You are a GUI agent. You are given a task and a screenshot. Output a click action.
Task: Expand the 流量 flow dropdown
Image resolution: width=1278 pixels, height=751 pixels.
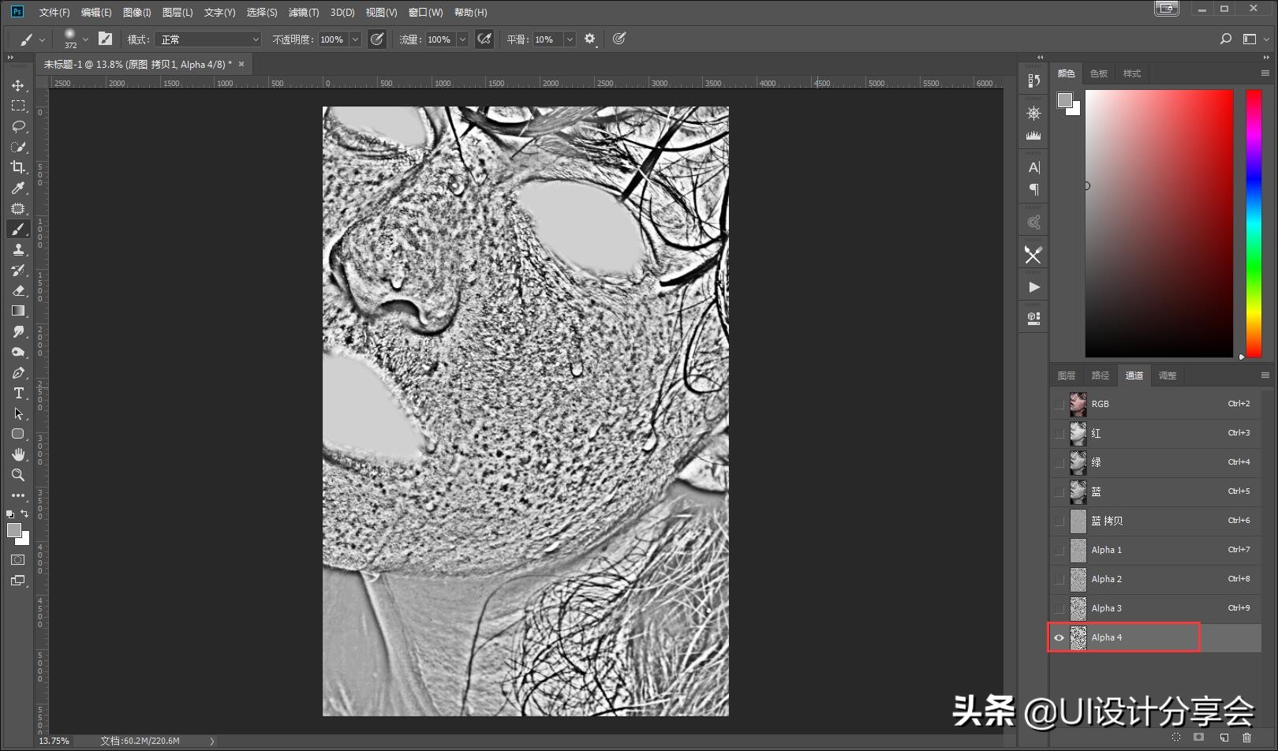pos(464,39)
